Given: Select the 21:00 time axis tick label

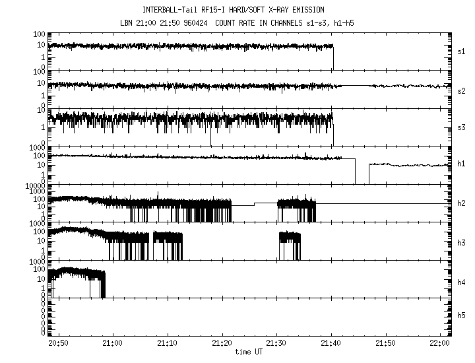Looking at the screenshot, I should click(112, 344).
